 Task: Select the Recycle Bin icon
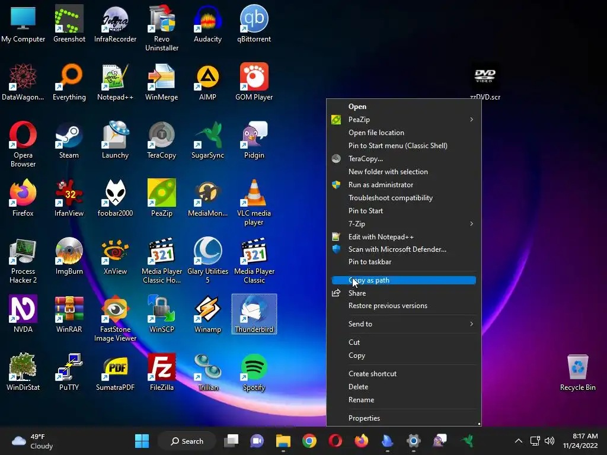577,372
